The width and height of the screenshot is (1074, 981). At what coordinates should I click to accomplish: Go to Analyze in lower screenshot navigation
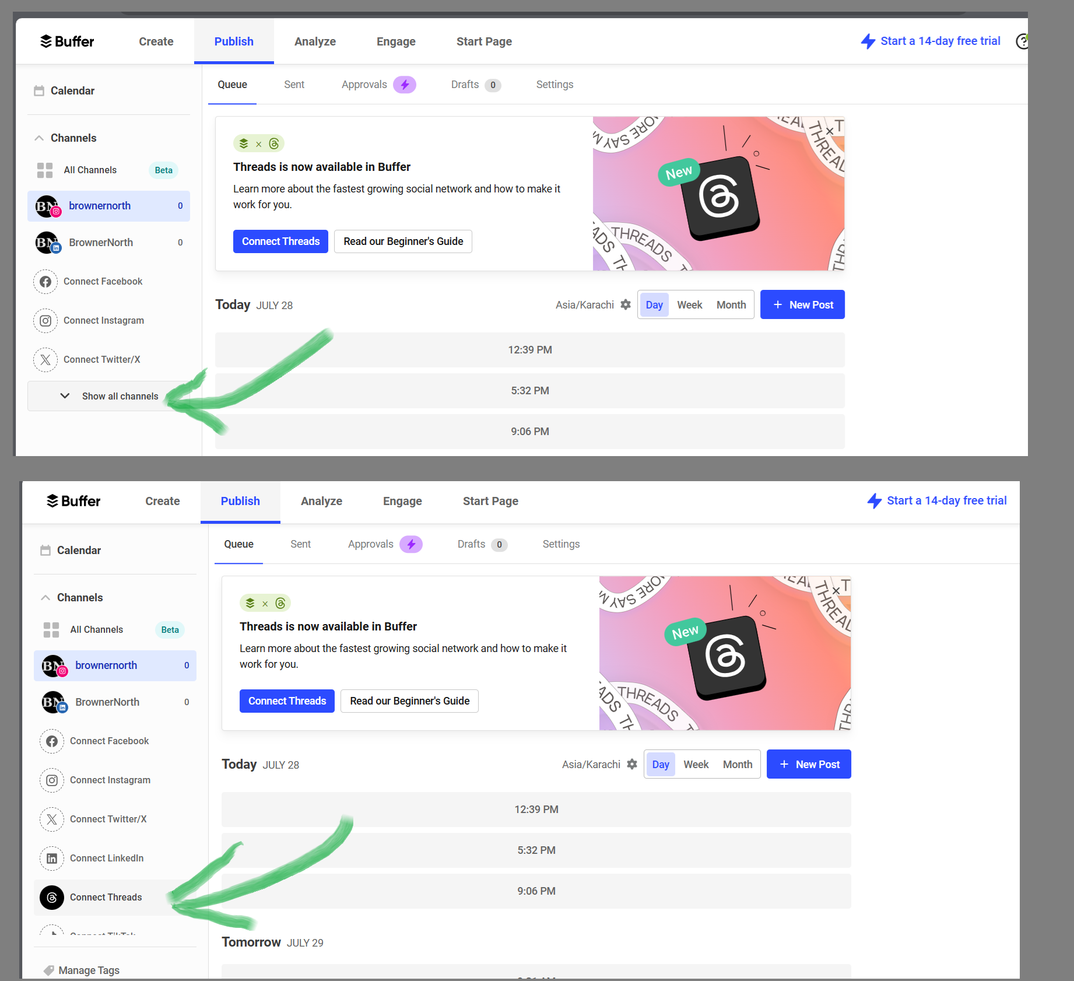321,501
